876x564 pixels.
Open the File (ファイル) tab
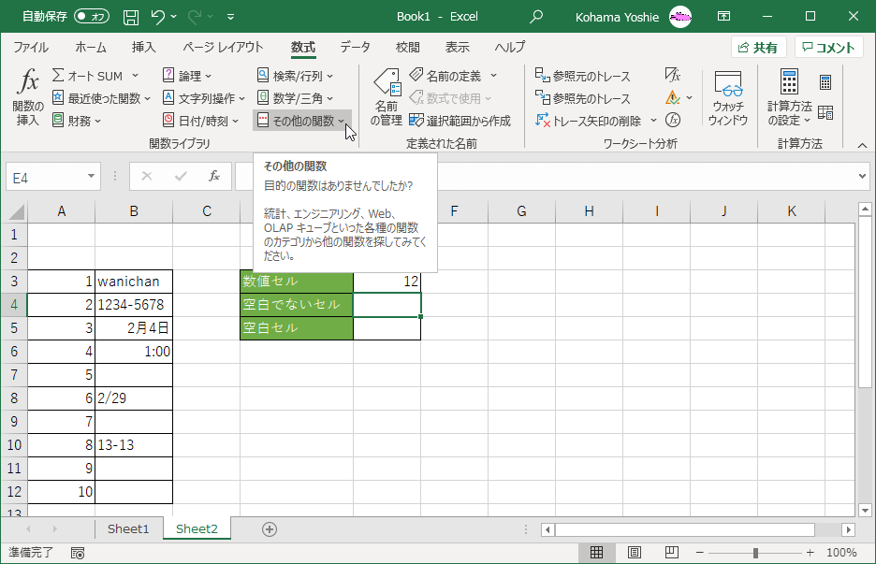coord(31,48)
